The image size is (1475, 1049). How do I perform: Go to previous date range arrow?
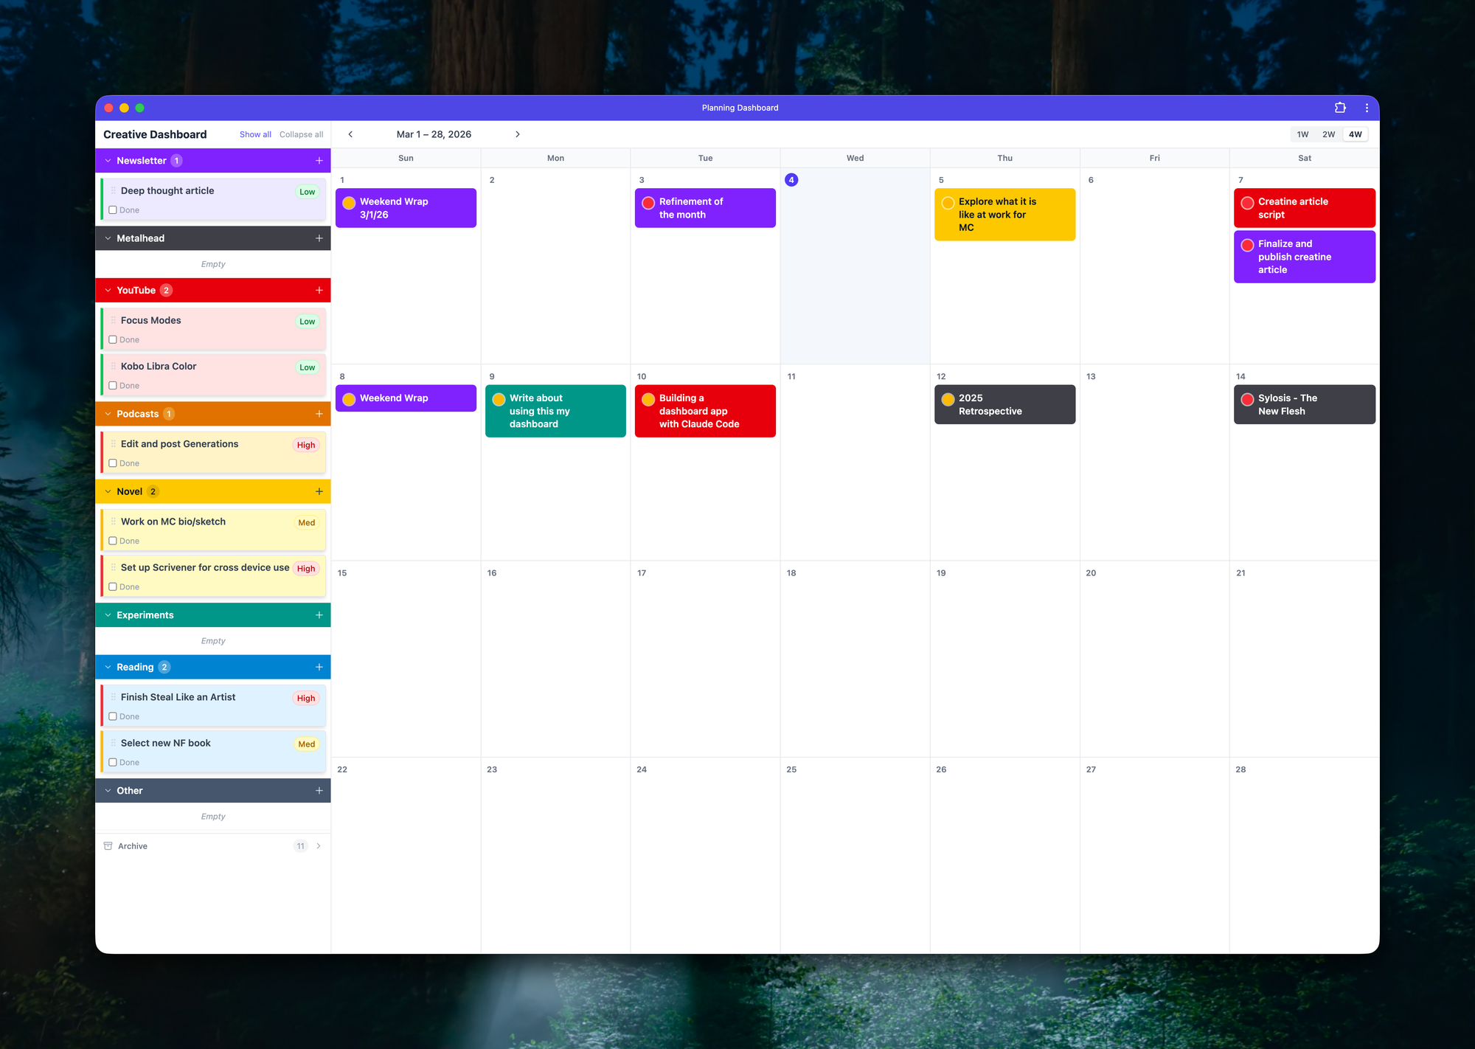[x=350, y=134]
